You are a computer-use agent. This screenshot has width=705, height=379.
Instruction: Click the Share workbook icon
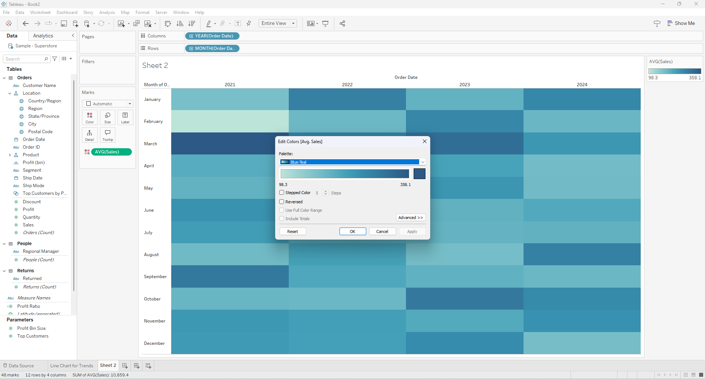coord(342,23)
